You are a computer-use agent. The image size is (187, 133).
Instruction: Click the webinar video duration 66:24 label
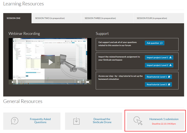[21, 82]
